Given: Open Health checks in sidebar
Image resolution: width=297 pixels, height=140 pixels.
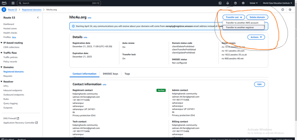Looking at the screenshot, I should click(x=10, y=33).
